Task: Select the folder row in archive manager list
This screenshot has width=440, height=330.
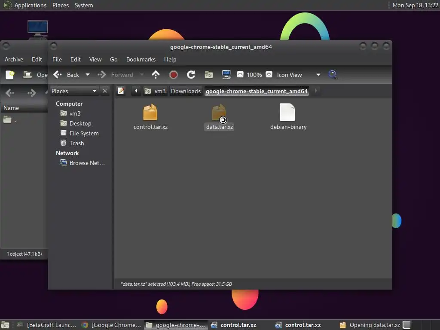Action: (x=24, y=120)
